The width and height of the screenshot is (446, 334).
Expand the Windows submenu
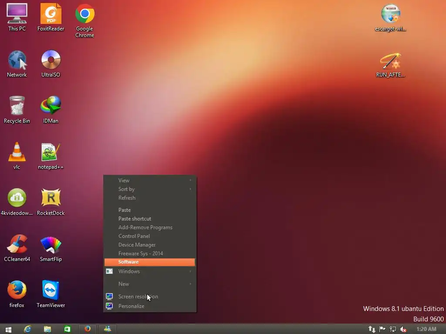(x=150, y=271)
